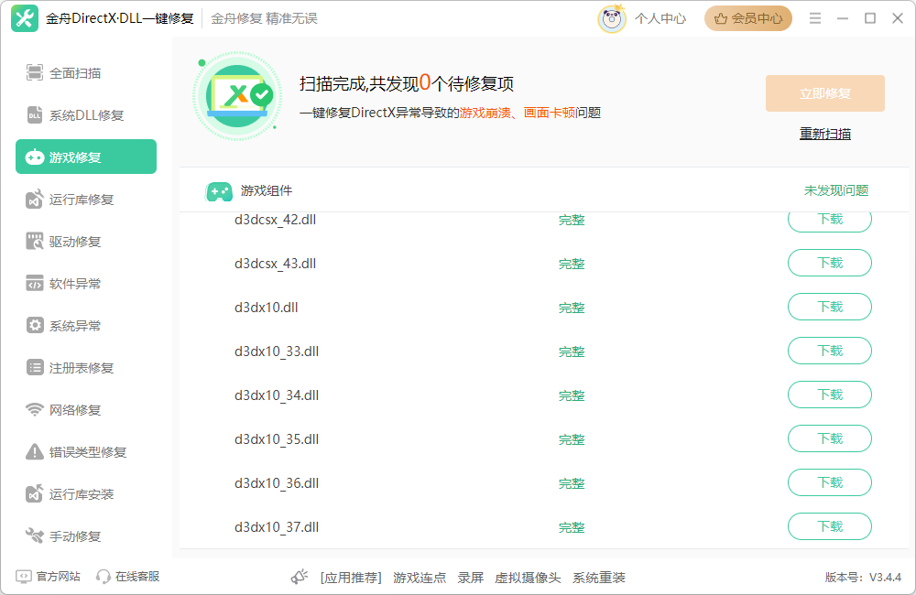Image resolution: width=916 pixels, height=595 pixels.
Task: Click the 立即修复 button
Action: [x=823, y=92]
